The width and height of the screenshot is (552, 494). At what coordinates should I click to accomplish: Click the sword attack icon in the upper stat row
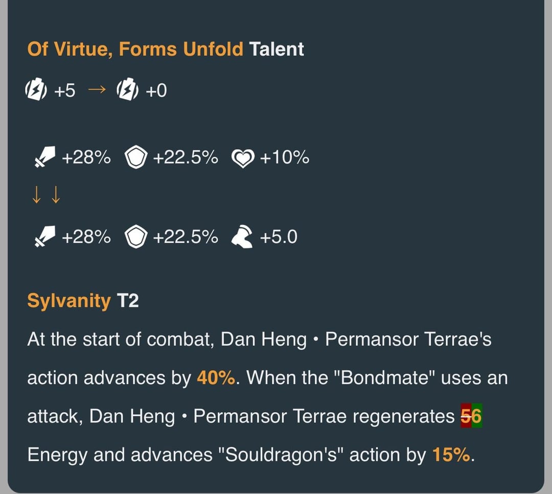point(44,158)
